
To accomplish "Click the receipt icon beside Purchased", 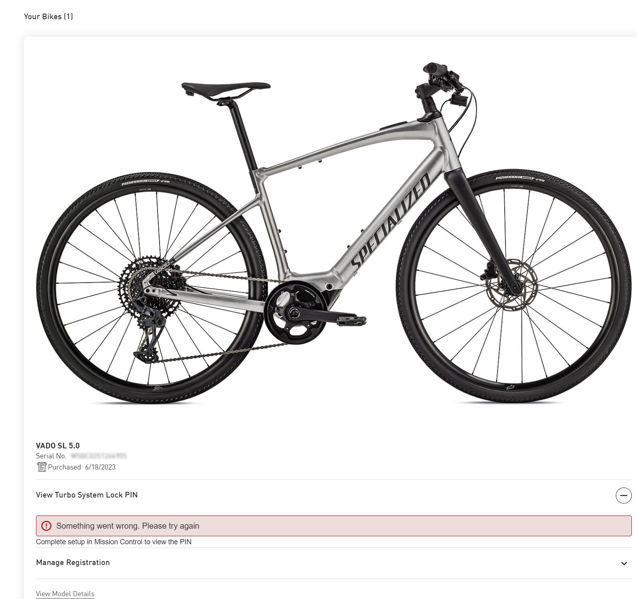I will pyautogui.click(x=42, y=467).
